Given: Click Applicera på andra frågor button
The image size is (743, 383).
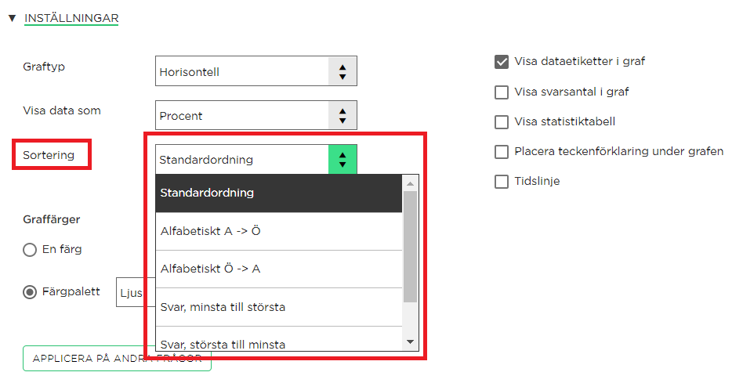Looking at the screenshot, I should [117, 359].
